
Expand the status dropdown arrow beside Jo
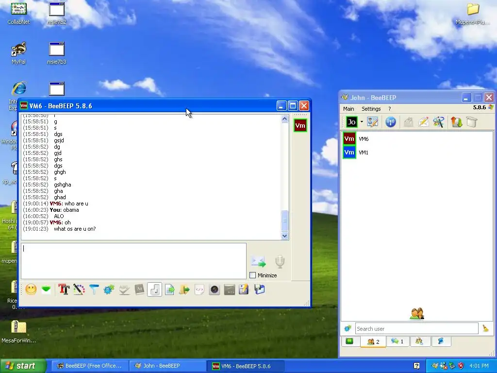(362, 122)
